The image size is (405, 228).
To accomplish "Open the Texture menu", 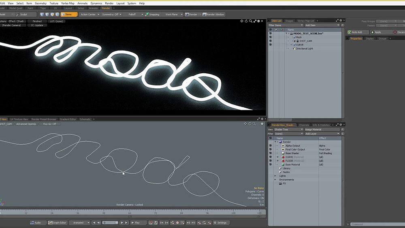I will click(54, 3).
